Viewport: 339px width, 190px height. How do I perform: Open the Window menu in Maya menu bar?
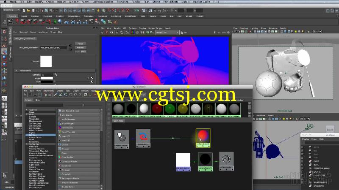tap(73, 2)
